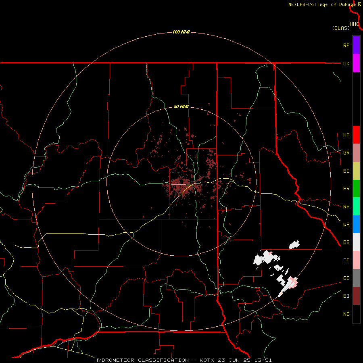Click the HYDROMETEOR CLASSIFICATION title text

click(142, 360)
